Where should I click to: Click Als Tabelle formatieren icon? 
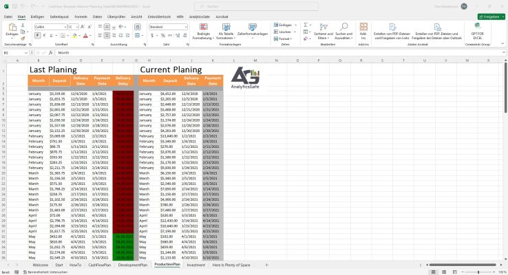click(225, 27)
